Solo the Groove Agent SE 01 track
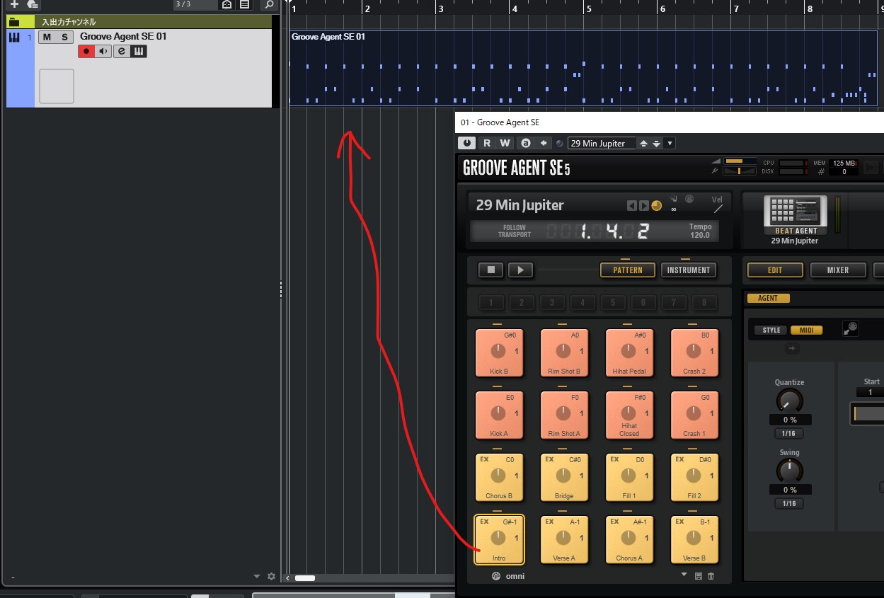This screenshot has height=598, width=884. coord(64,37)
